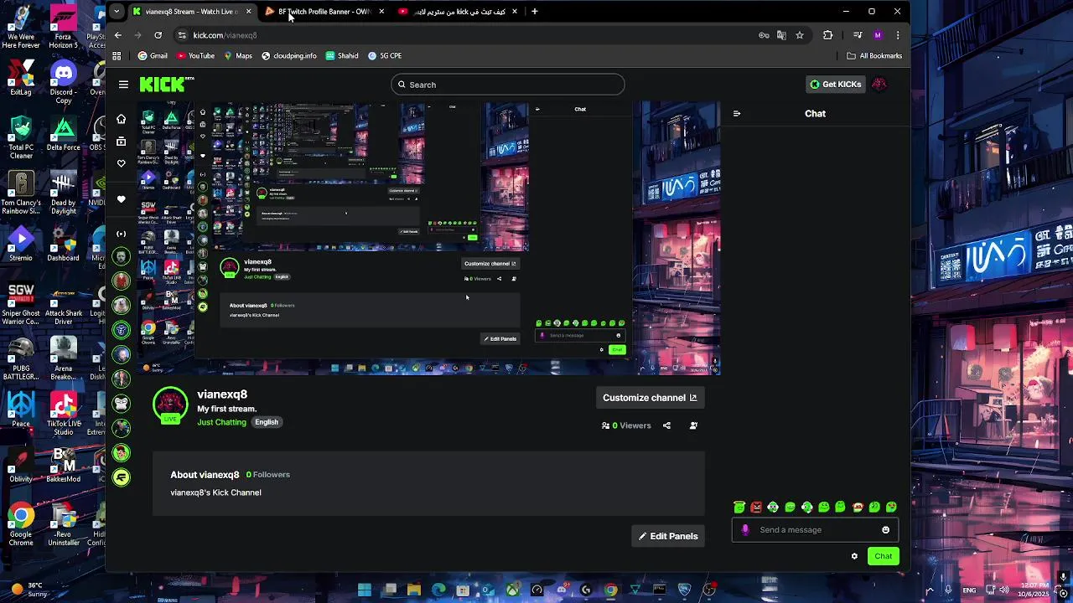Image resolution: width=1073 pixels, height=603 pixels.
Task: Open the YouTube bookmark
Action: pos(196,56)
